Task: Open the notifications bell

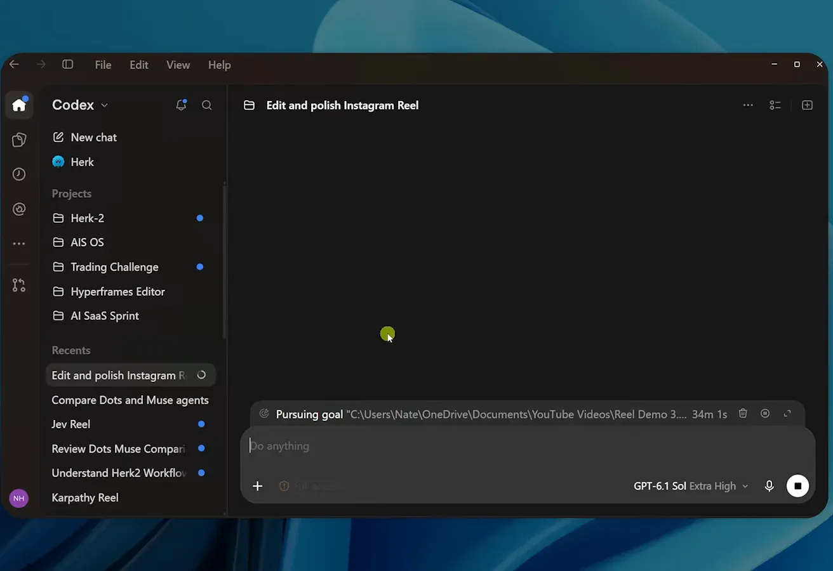Action: point(181,105)
